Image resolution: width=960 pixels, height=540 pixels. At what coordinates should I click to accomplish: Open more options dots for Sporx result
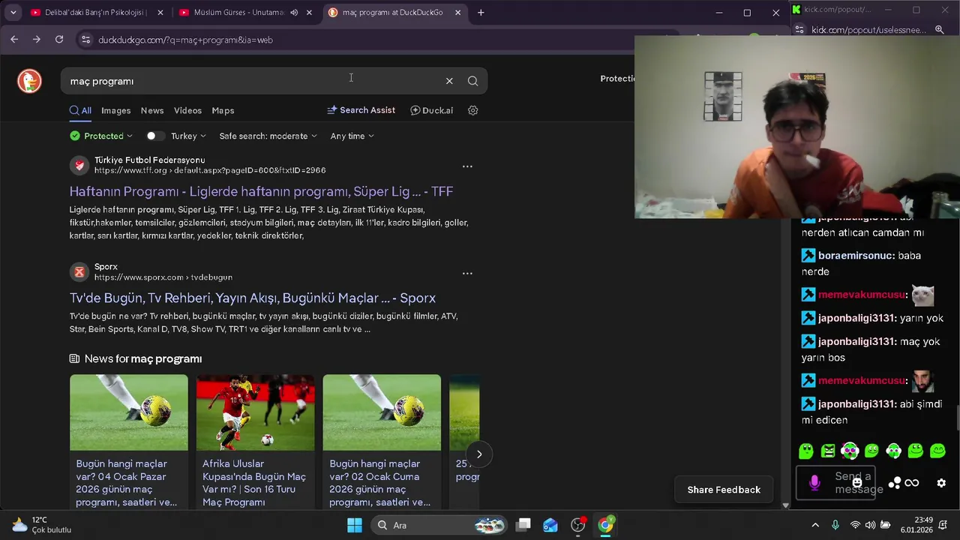point(467,273)
